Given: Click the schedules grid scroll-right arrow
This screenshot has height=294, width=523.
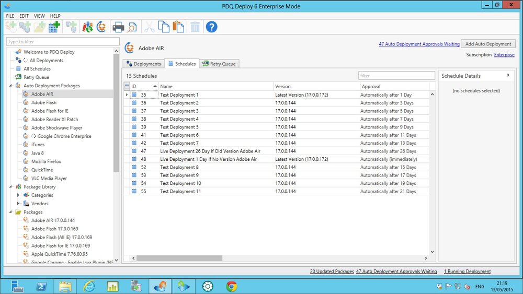Looking at the screenshot, I should pyautogui.click(x=426, y=258).
